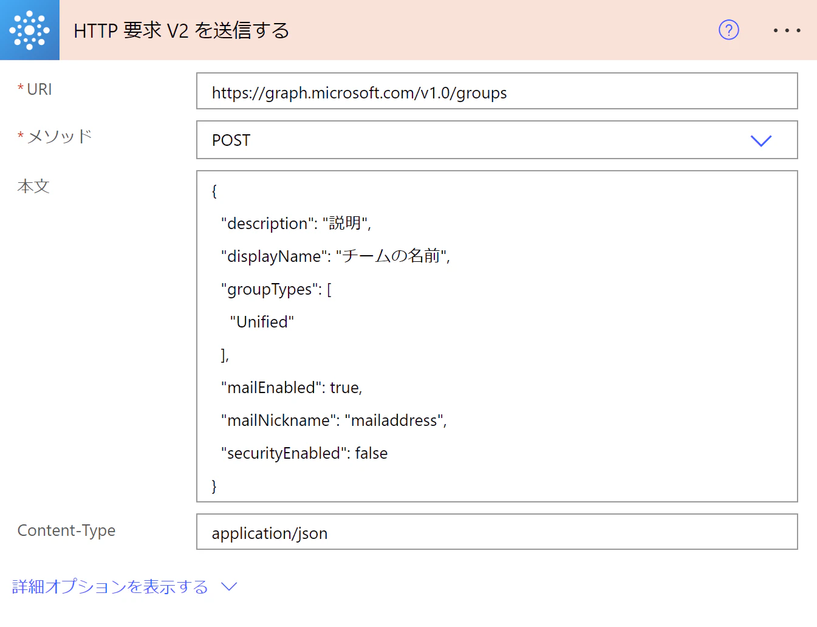
Task: Open the help question mark icon
Action: click(x=728, y=30)
